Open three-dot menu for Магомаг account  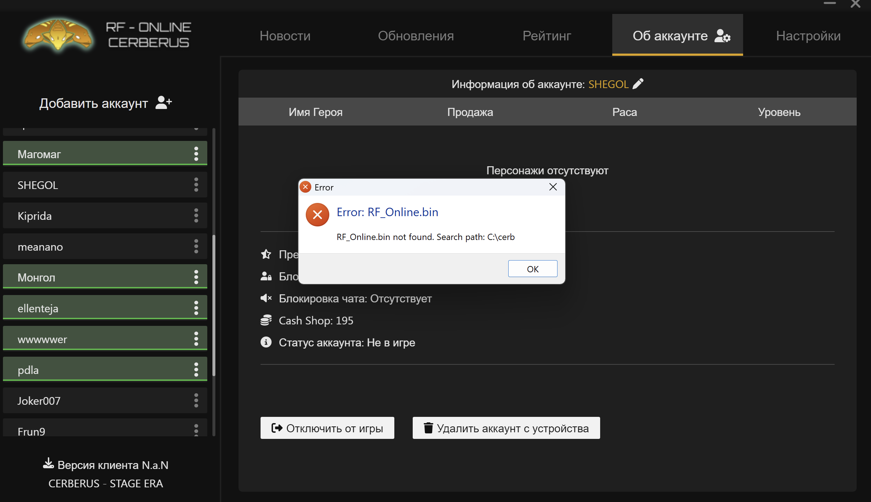click(196, 154)
